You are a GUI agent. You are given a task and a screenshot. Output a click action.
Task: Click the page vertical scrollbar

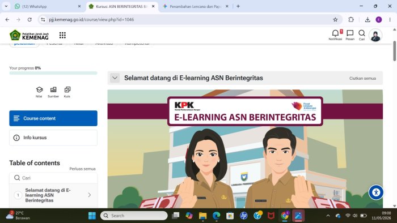[395, 51]
